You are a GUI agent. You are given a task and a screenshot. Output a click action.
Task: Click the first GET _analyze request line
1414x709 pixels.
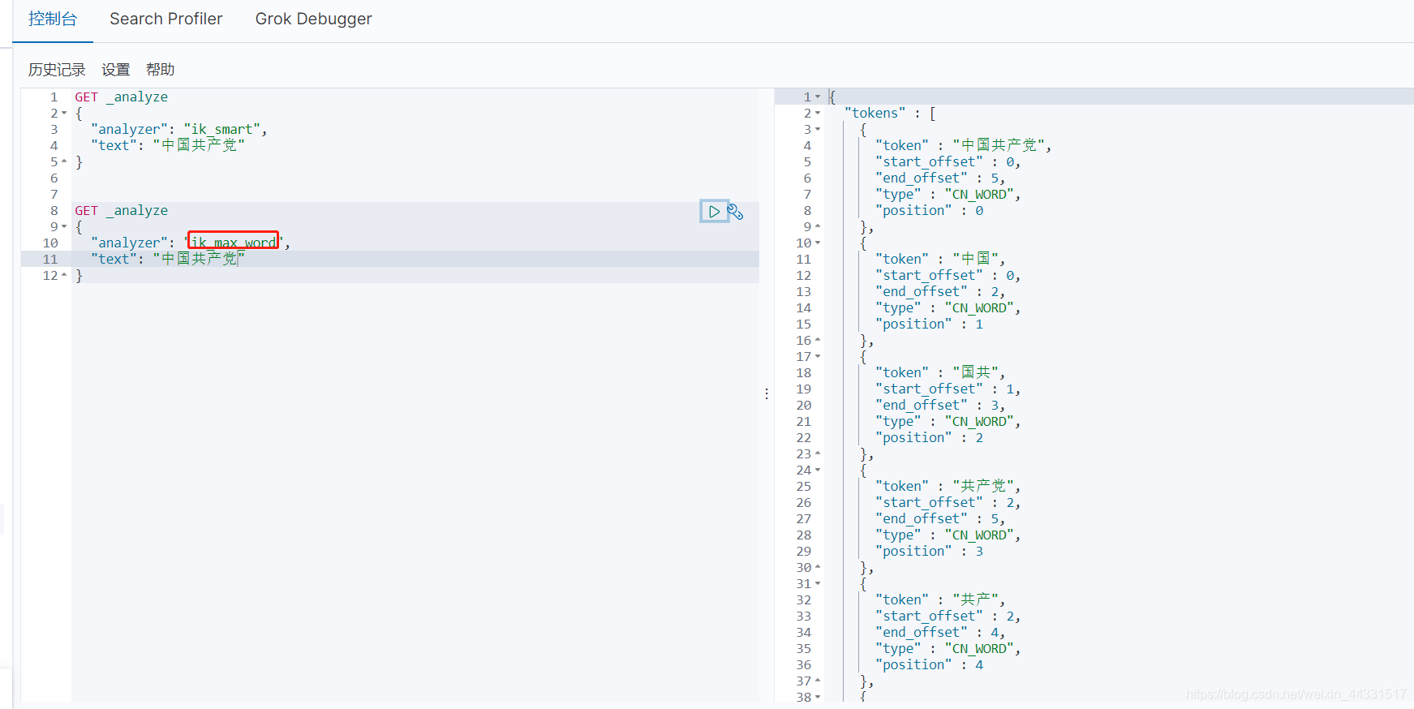coord(122,97)
